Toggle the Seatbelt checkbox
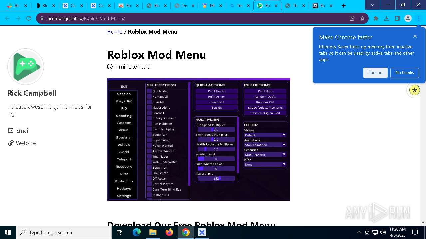Viewport: 426px width, 239px height. pos(149,113)
